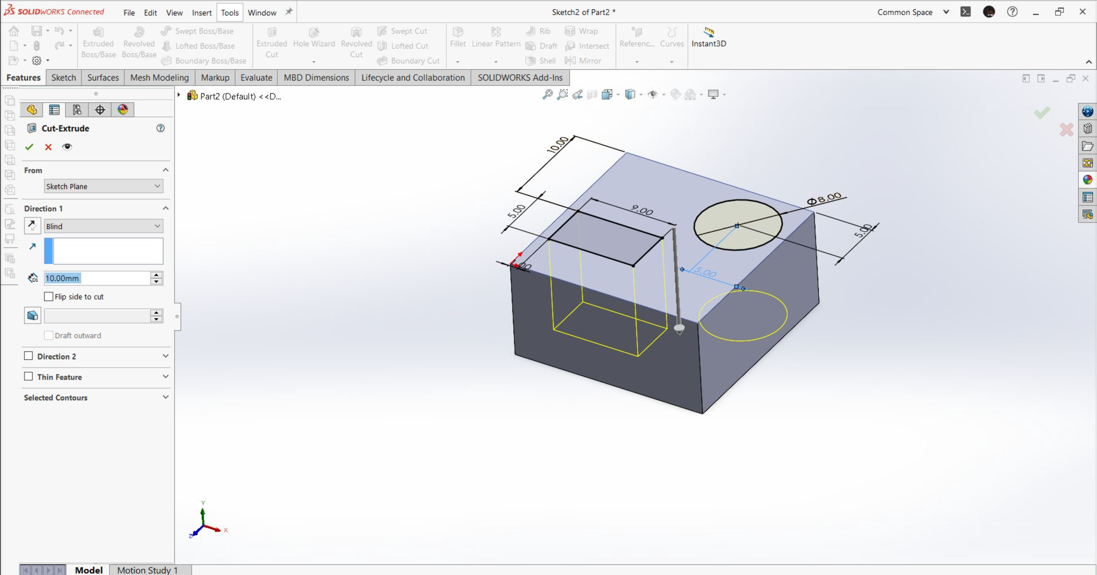Open the DisplayManager color ball tab

pyautogui.click(x=123, y=110)
